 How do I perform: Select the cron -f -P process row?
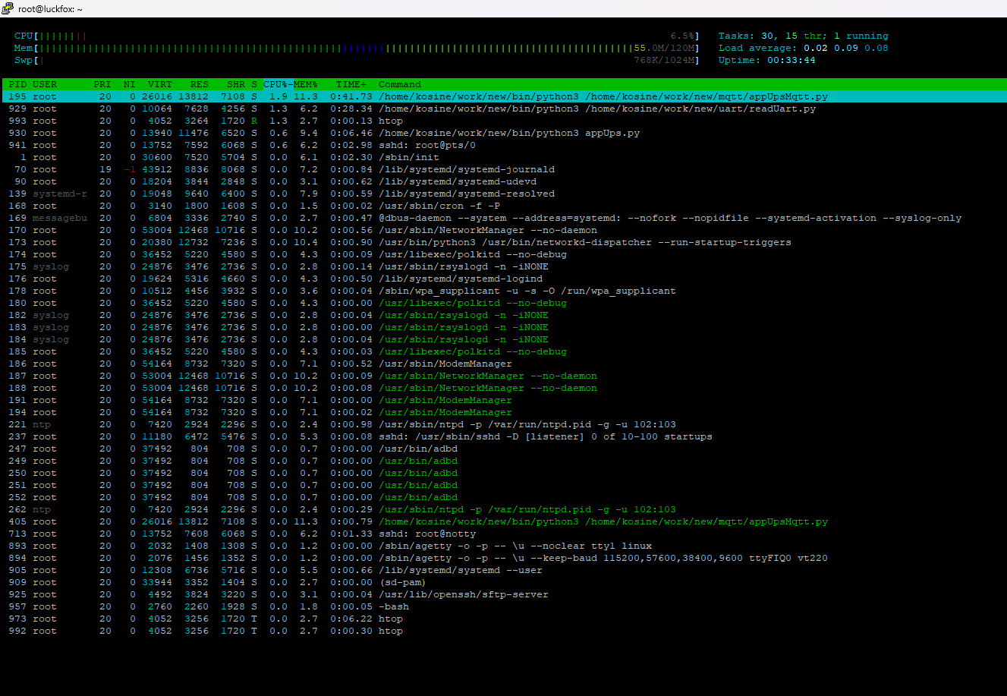503,206
